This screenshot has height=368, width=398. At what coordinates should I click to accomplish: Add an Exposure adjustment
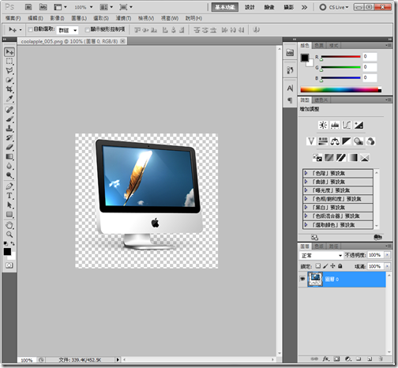[359, 125]
